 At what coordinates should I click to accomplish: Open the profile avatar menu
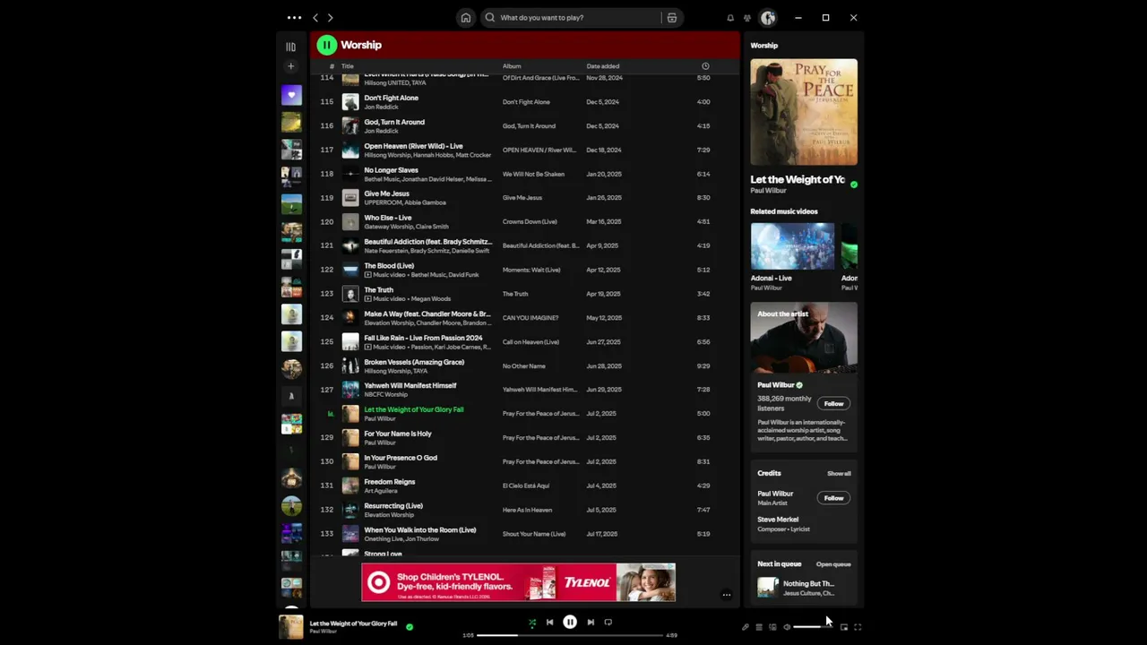[x=768, y=17]
